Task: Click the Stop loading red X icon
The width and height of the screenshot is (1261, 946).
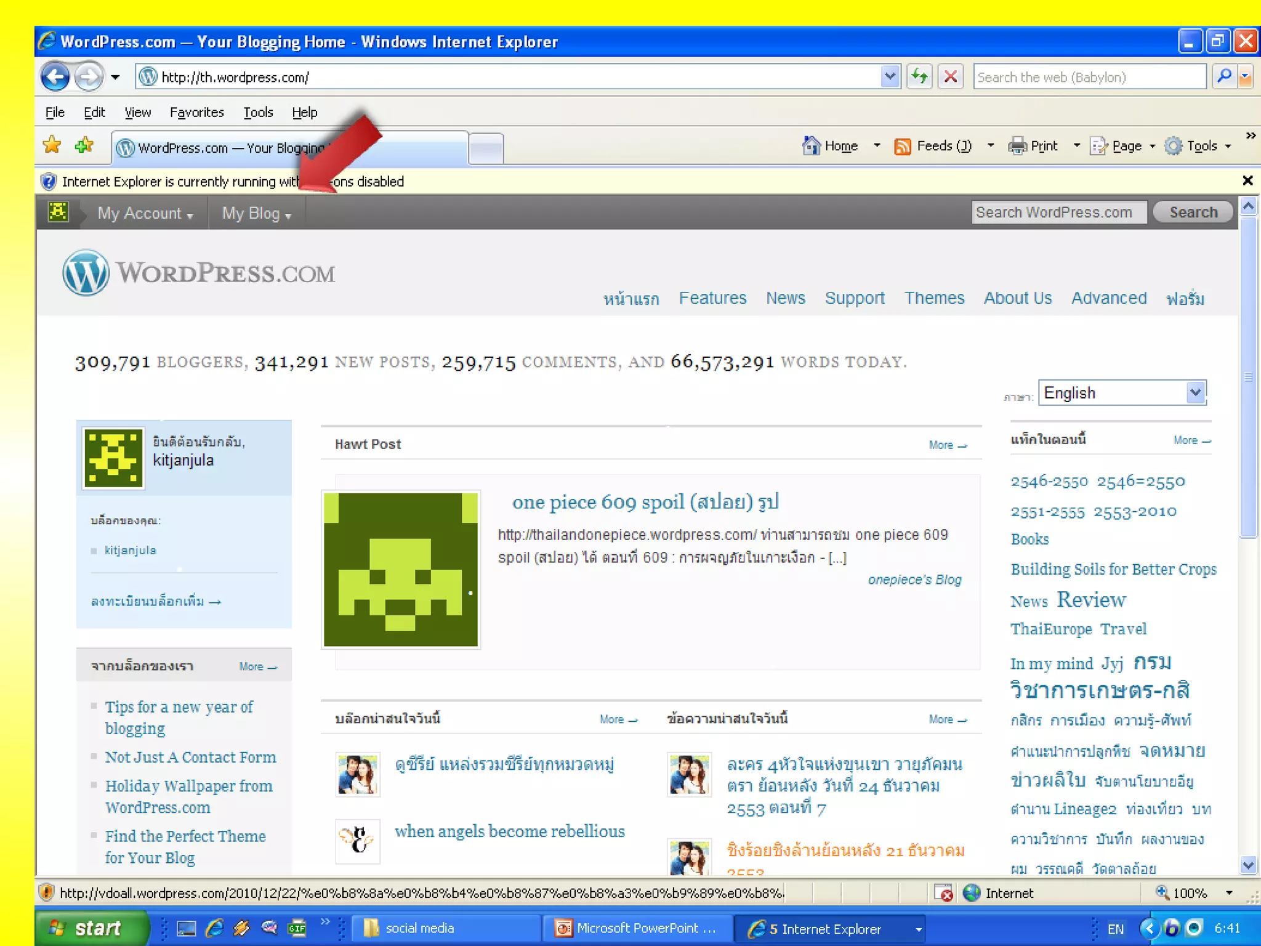Action: coord(951,77)
